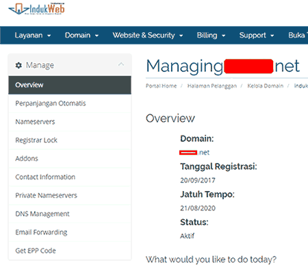Click due date 21/08/2020
This screenshot has height=267, width=308.
(x=198, y=208)
